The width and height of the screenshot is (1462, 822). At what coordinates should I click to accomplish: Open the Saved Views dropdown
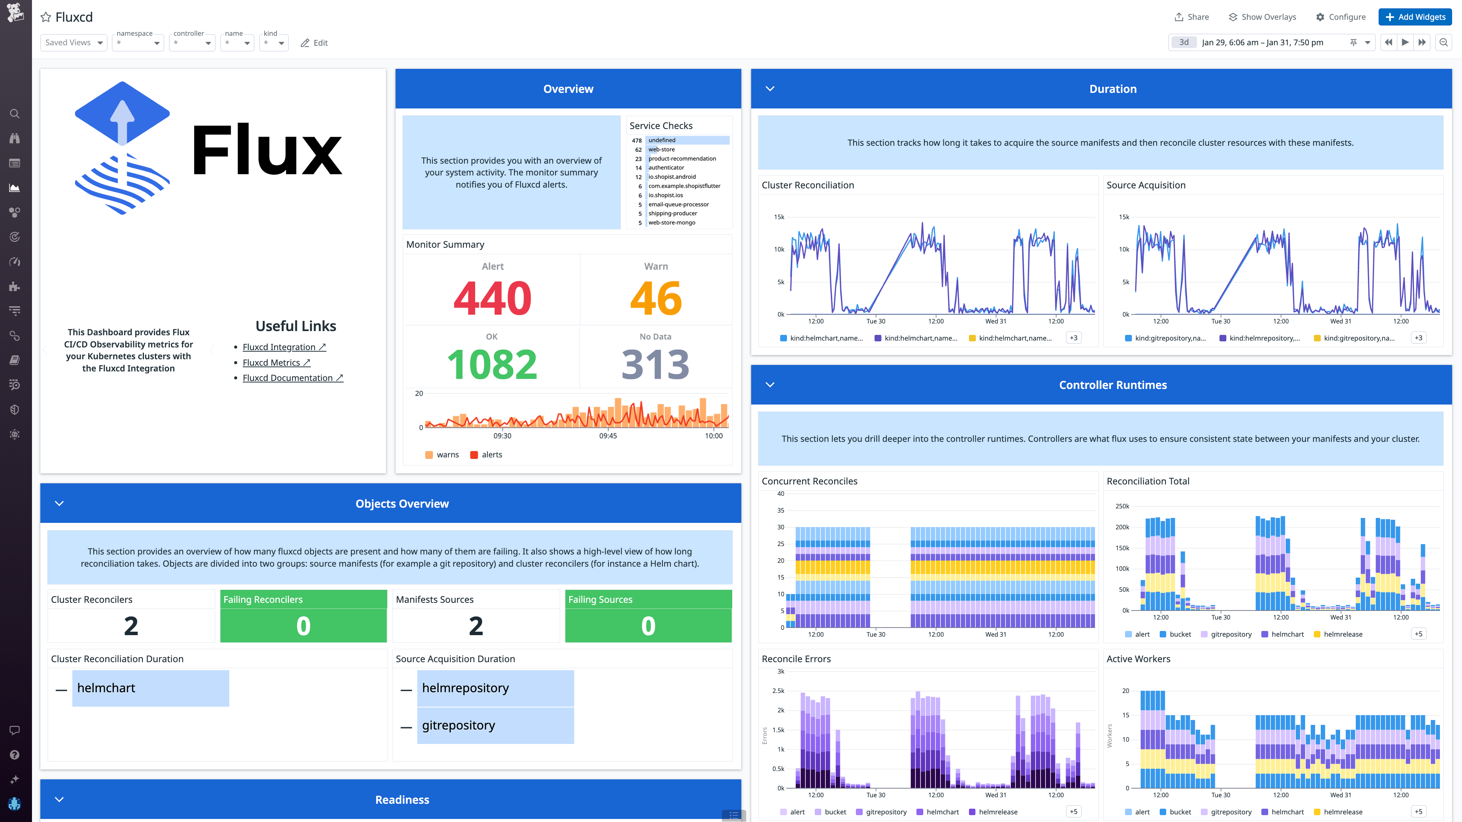coord(73,43)
